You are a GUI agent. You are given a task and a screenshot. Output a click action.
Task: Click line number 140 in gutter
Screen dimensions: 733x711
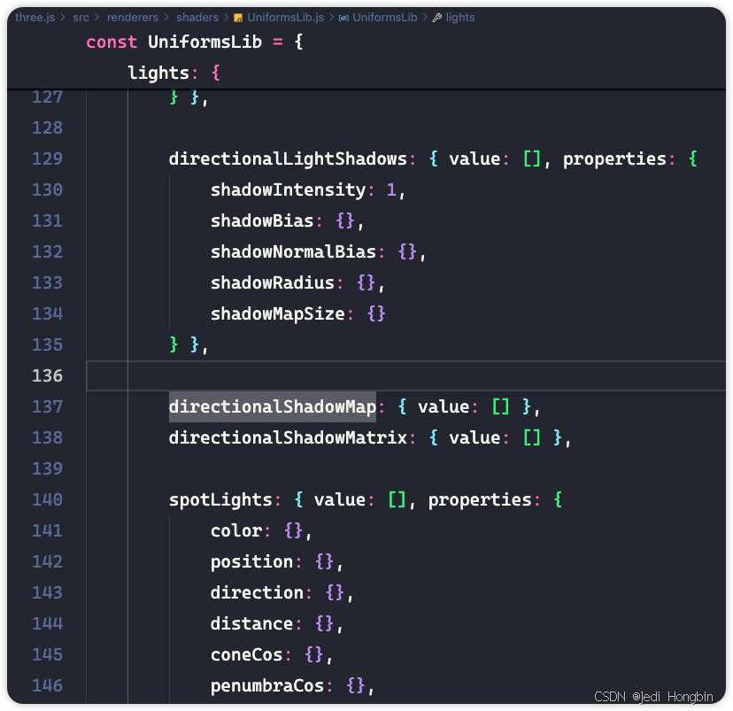click(47, 499)
